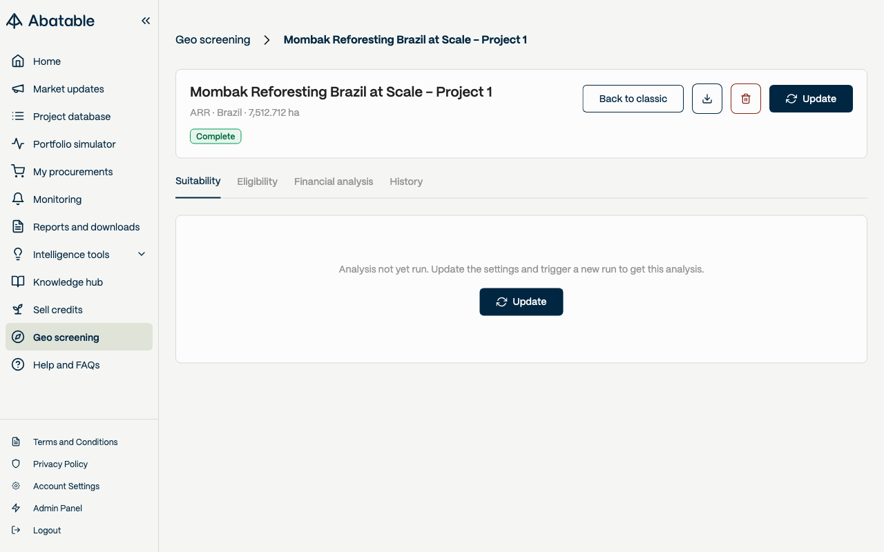
Task: Go to Geo screening breadcrumb link
Action: point(213,40)
